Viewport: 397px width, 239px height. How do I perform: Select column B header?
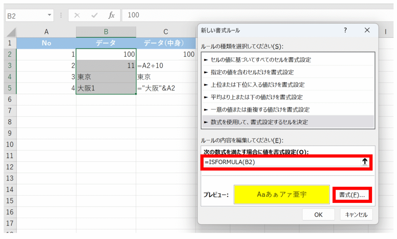point(106,32)
